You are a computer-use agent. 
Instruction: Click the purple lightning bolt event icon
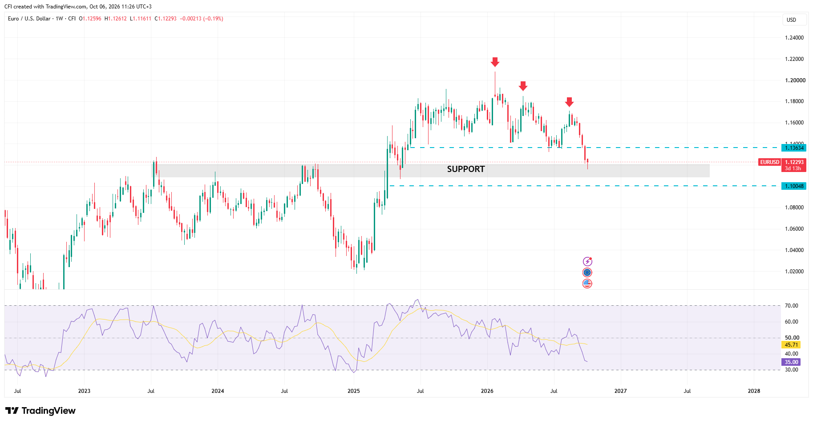coord(587,262)
